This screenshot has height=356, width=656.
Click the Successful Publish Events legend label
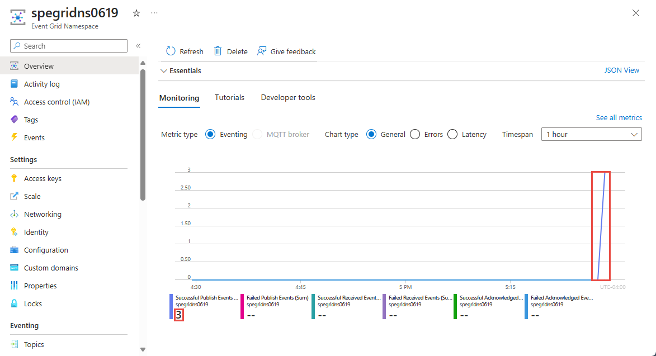point(207,298)
